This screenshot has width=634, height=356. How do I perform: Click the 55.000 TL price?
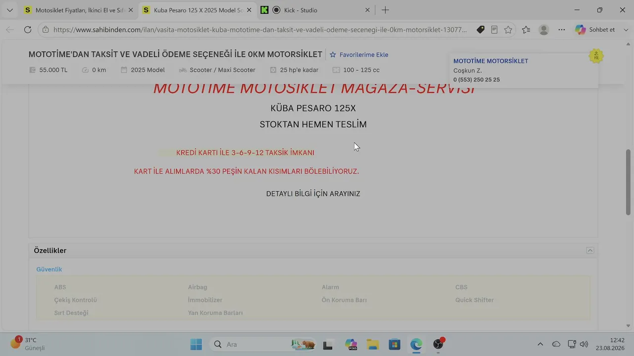coord(53,70)
